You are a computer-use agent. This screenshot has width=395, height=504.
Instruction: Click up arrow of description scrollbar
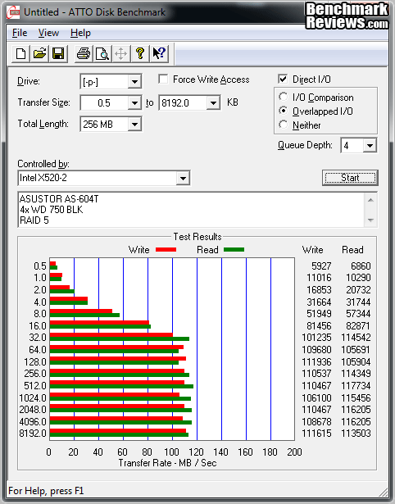point(370,200)
